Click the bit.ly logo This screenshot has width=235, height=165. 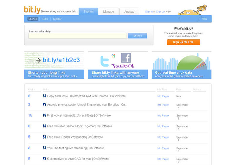32,10
